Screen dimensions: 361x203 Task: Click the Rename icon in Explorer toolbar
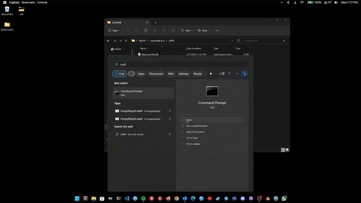click(155, 30)
